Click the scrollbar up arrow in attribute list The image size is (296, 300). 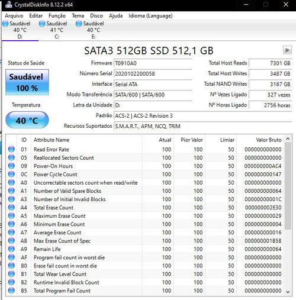point(288,139)
